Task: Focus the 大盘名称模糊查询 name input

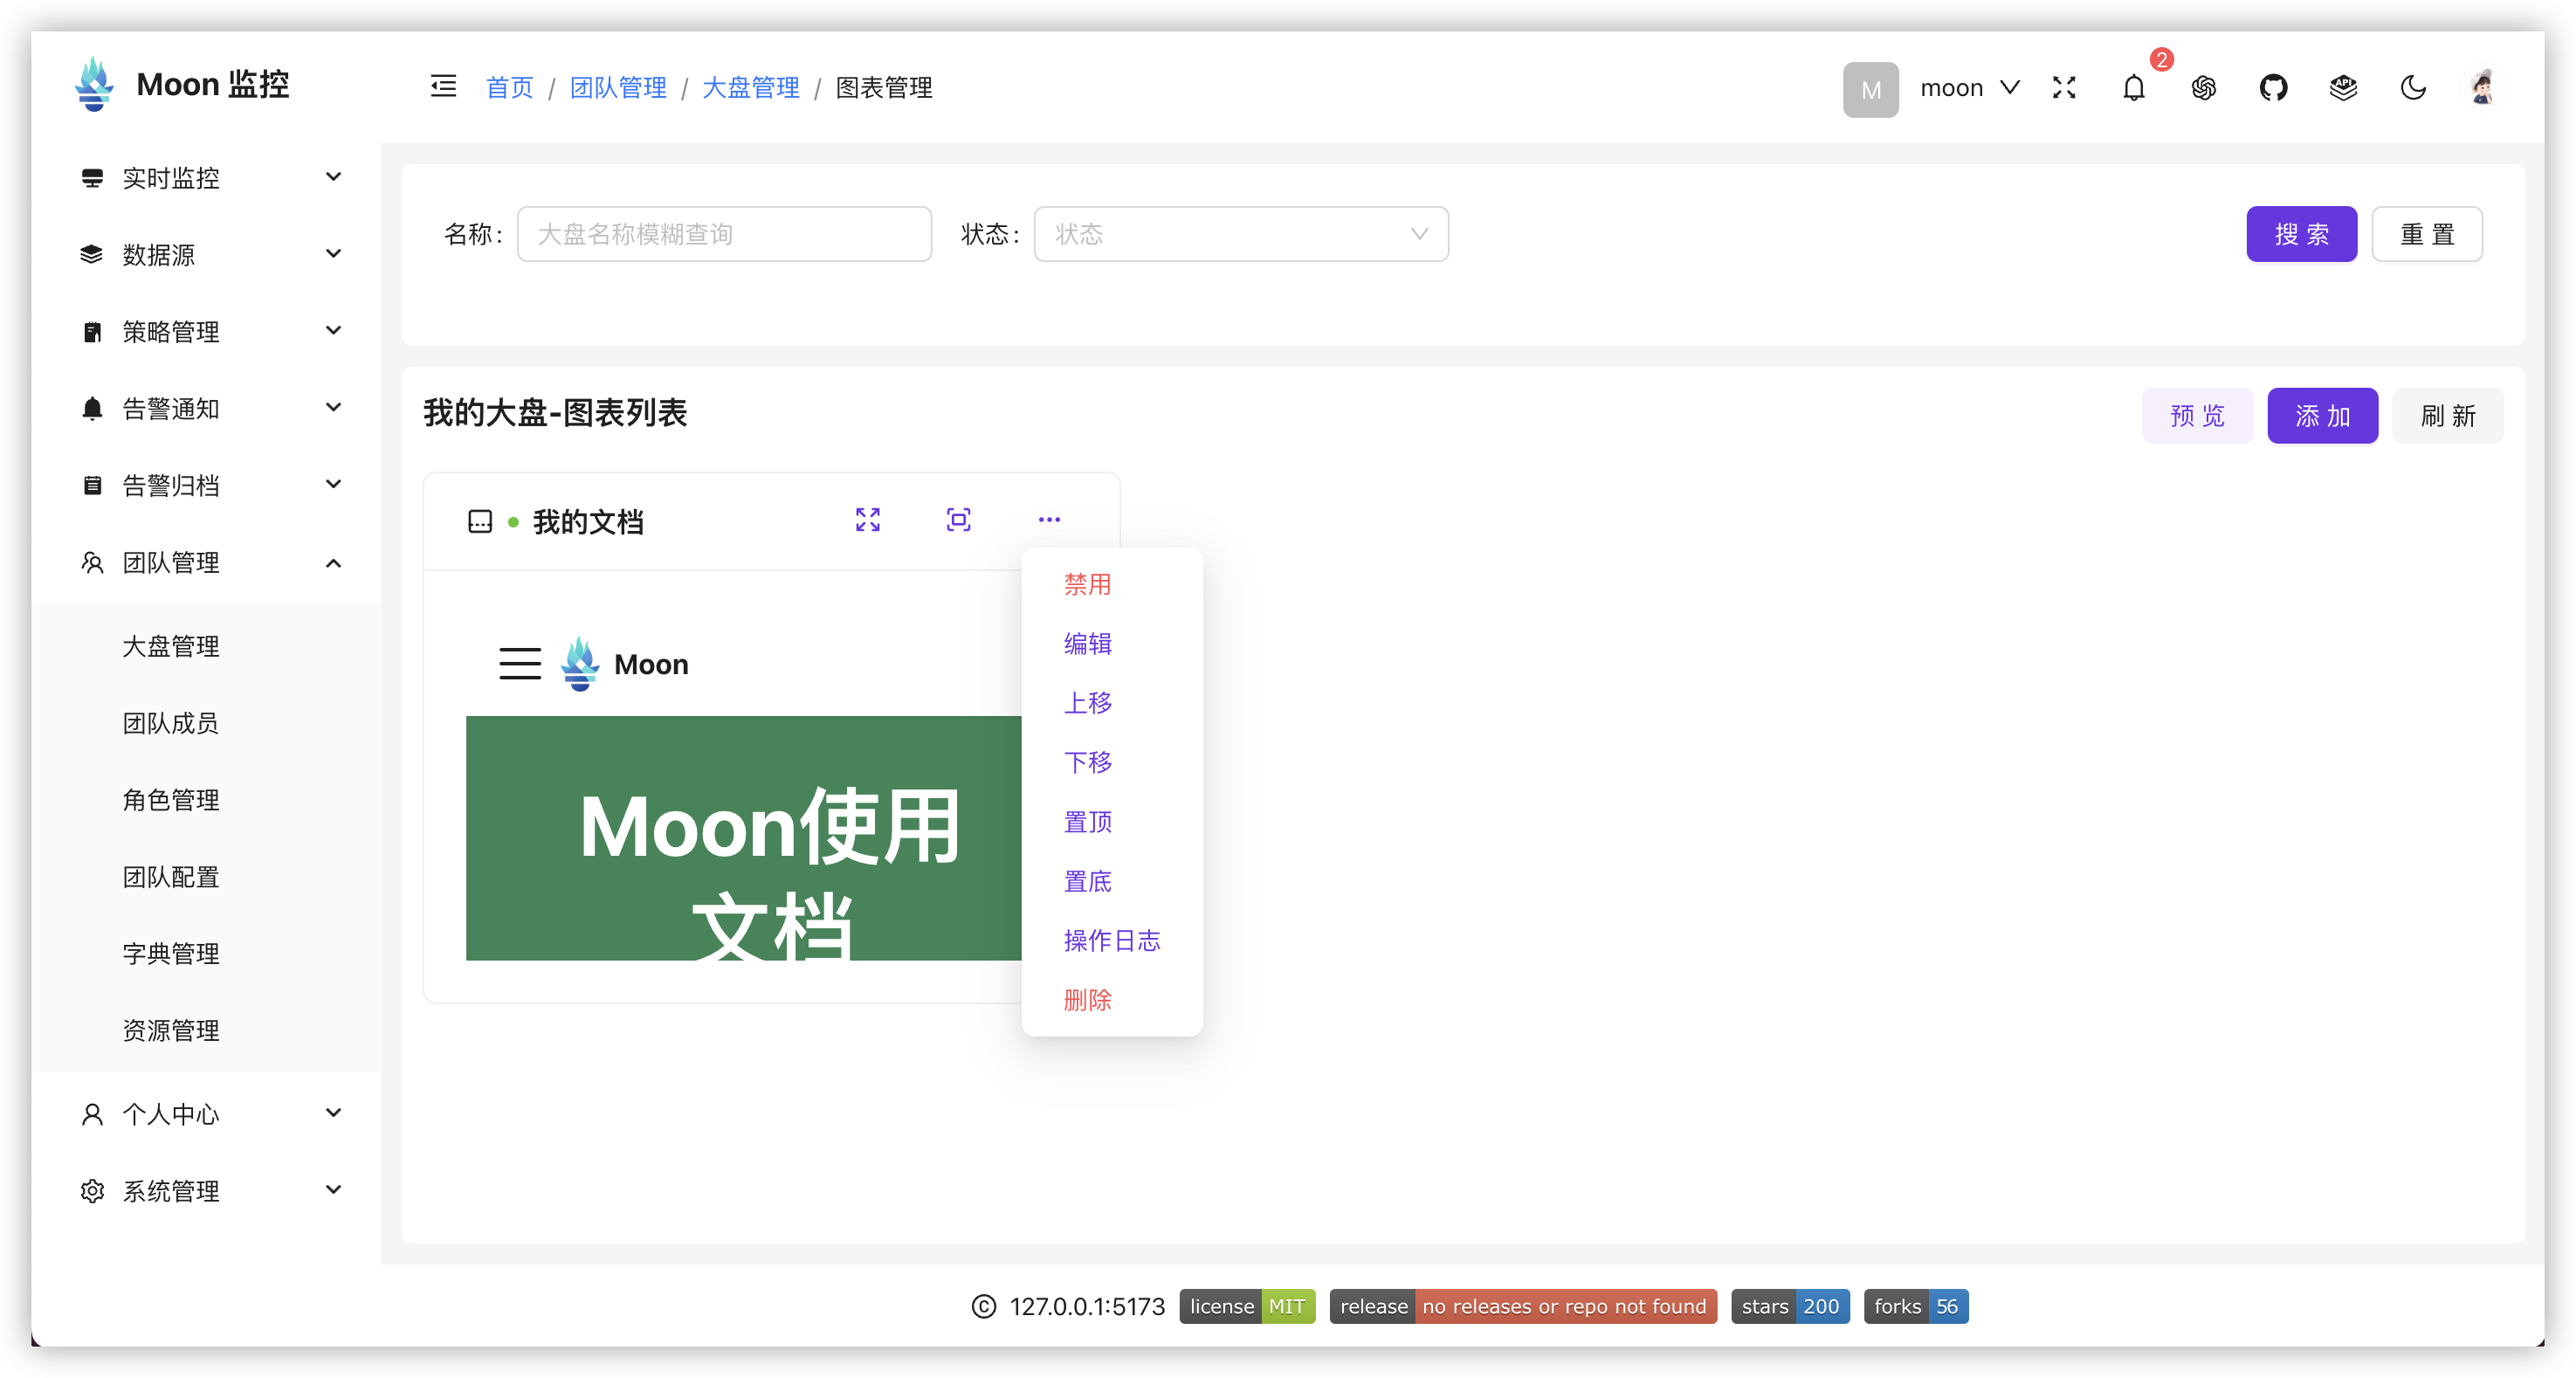Action: (724, 234)
